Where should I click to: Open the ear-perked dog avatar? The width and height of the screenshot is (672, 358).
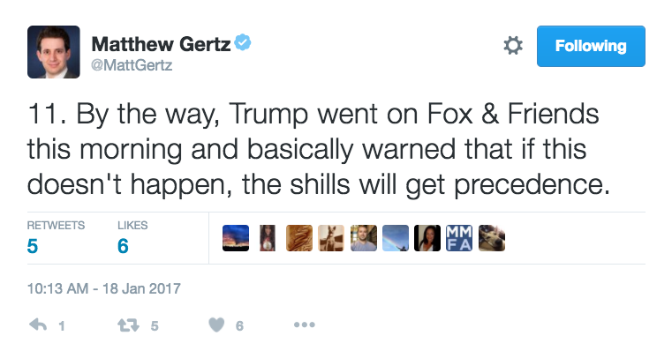click(331, 237)
